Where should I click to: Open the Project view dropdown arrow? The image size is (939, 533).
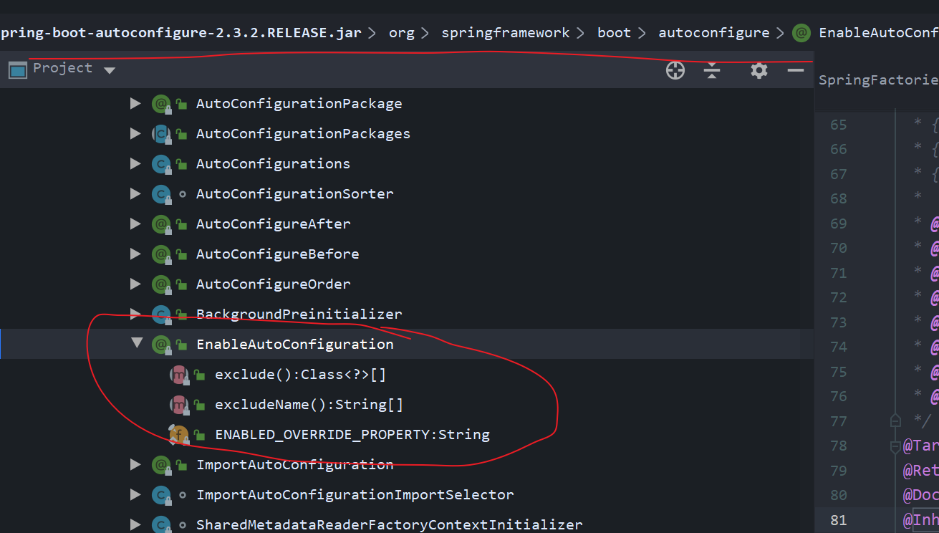109,70
